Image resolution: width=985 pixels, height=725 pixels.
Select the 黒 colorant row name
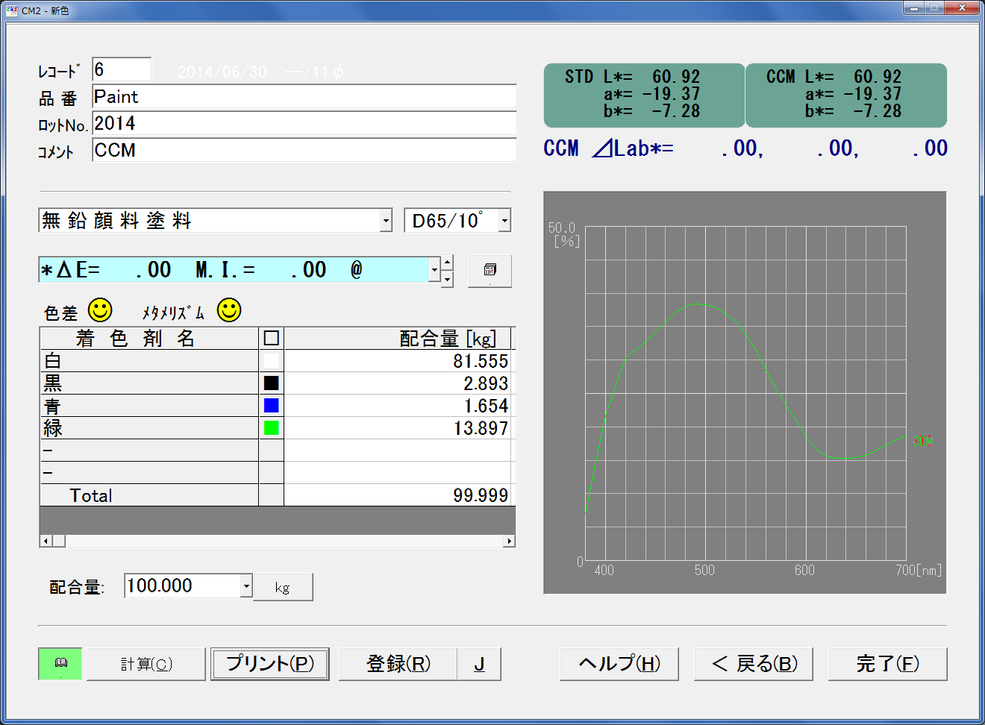click(x=149, y=383)
